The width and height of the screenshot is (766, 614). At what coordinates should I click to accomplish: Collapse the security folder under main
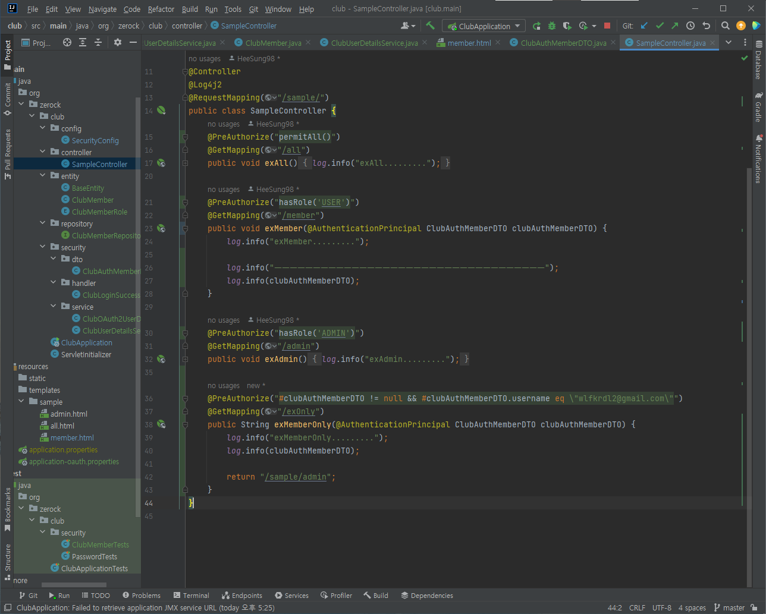point(43,247)
